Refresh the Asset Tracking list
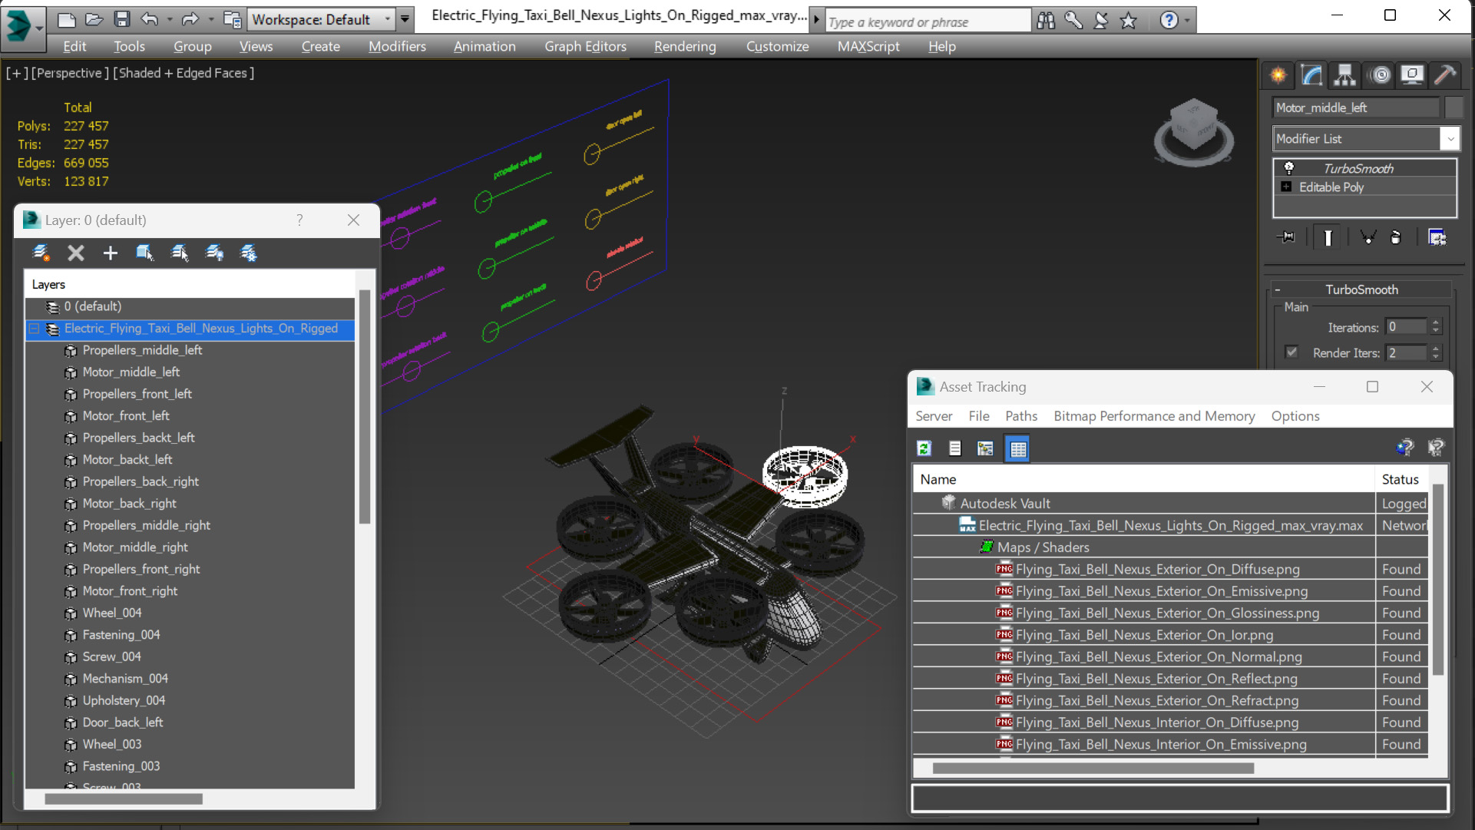1475x830 pixels. [x=924, y=448]
